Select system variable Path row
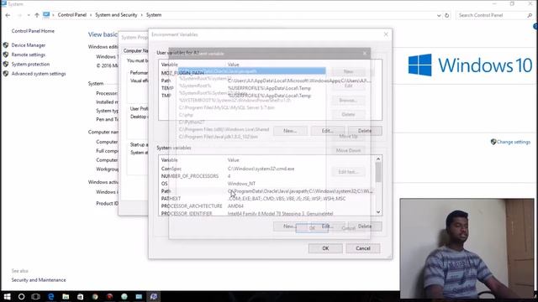This screenshot has height=302, width=538. (267, 191)
